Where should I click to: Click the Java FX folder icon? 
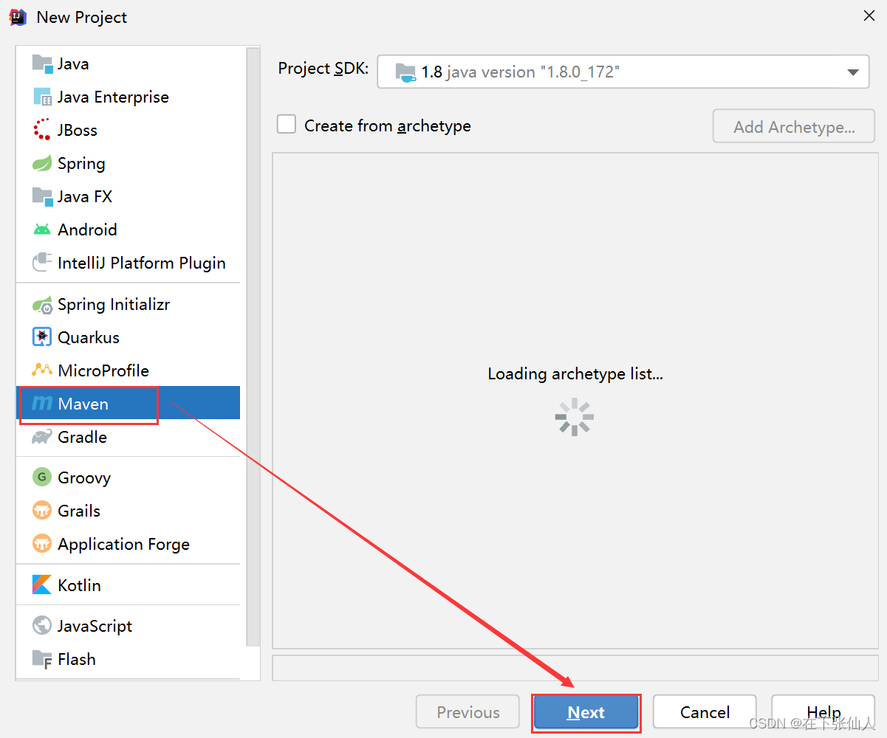[x=42, y=196]
